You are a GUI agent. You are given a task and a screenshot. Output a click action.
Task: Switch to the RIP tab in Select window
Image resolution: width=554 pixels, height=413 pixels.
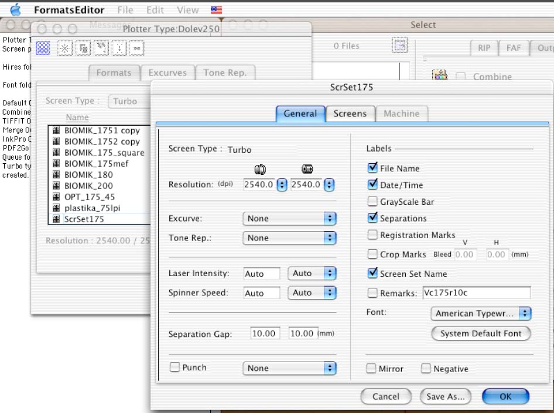coord(484,48)
